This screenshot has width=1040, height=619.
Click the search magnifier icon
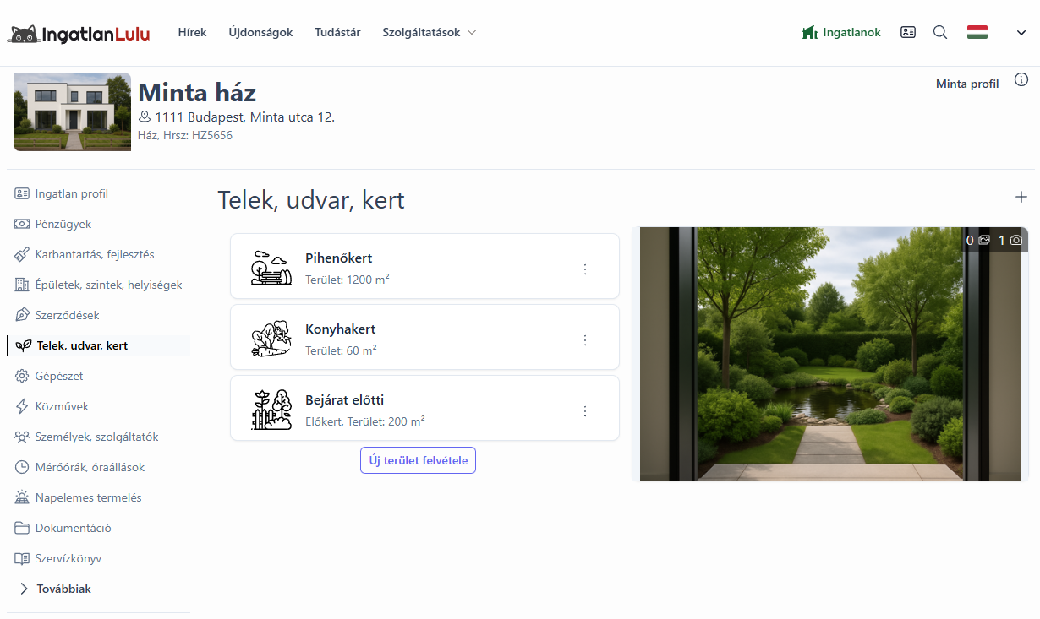[x=940, y=33]
